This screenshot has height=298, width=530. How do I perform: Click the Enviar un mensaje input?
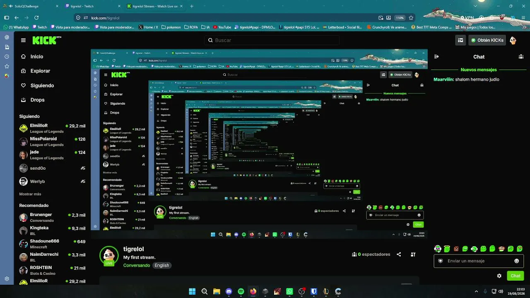point(478,261)
